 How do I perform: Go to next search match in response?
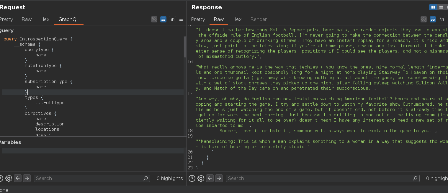[x=219, y=178]
